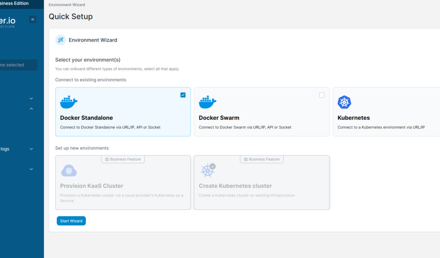This screenshot has height=258, width=440.
Task: Click the Quick Setup page heading
Action: click(71, 17)
